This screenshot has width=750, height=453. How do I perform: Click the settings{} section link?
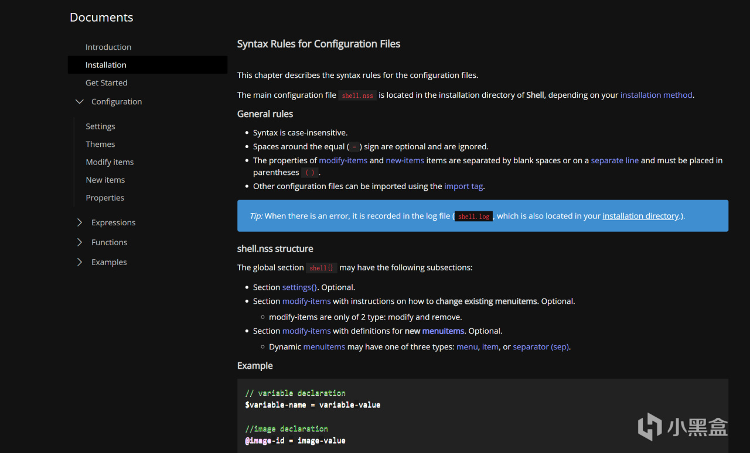click(x=299, y=287)
